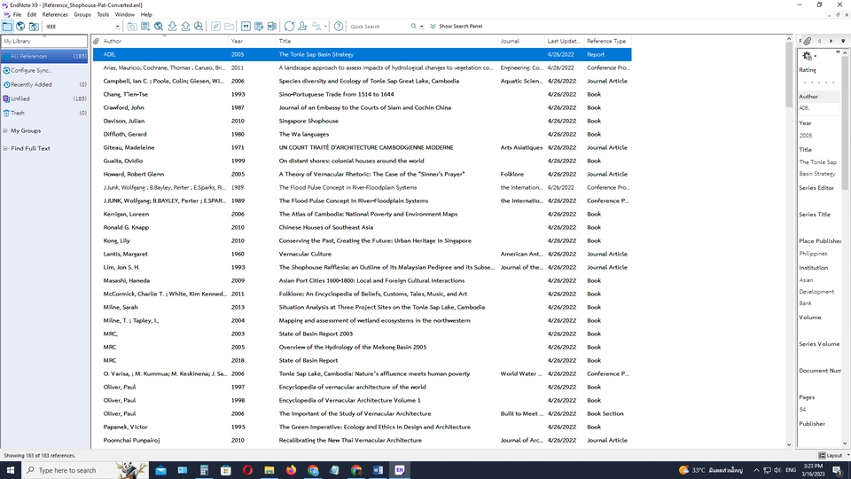Image resolution: width=851 pixels, height=479 pixels.
Task: Click New Reference toolbar icon
Action: (x=145, y=26)
